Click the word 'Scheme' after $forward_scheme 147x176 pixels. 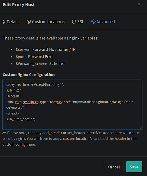click(x=57, y=64)
